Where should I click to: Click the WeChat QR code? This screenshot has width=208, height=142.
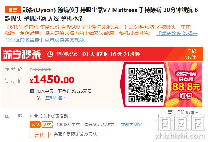(x=145, y=85)
